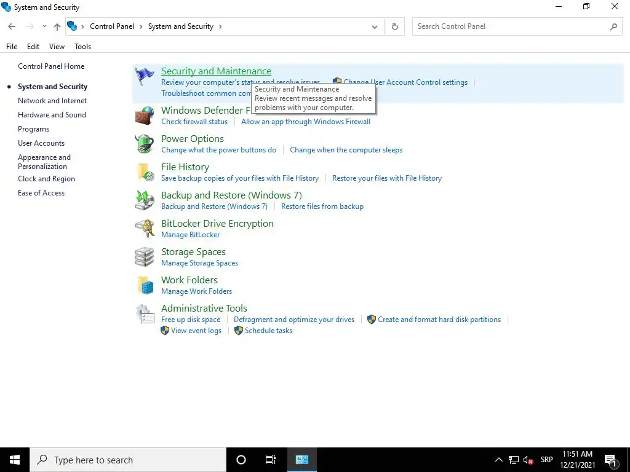Click Save backup copies with File History

tap(240, 178)
